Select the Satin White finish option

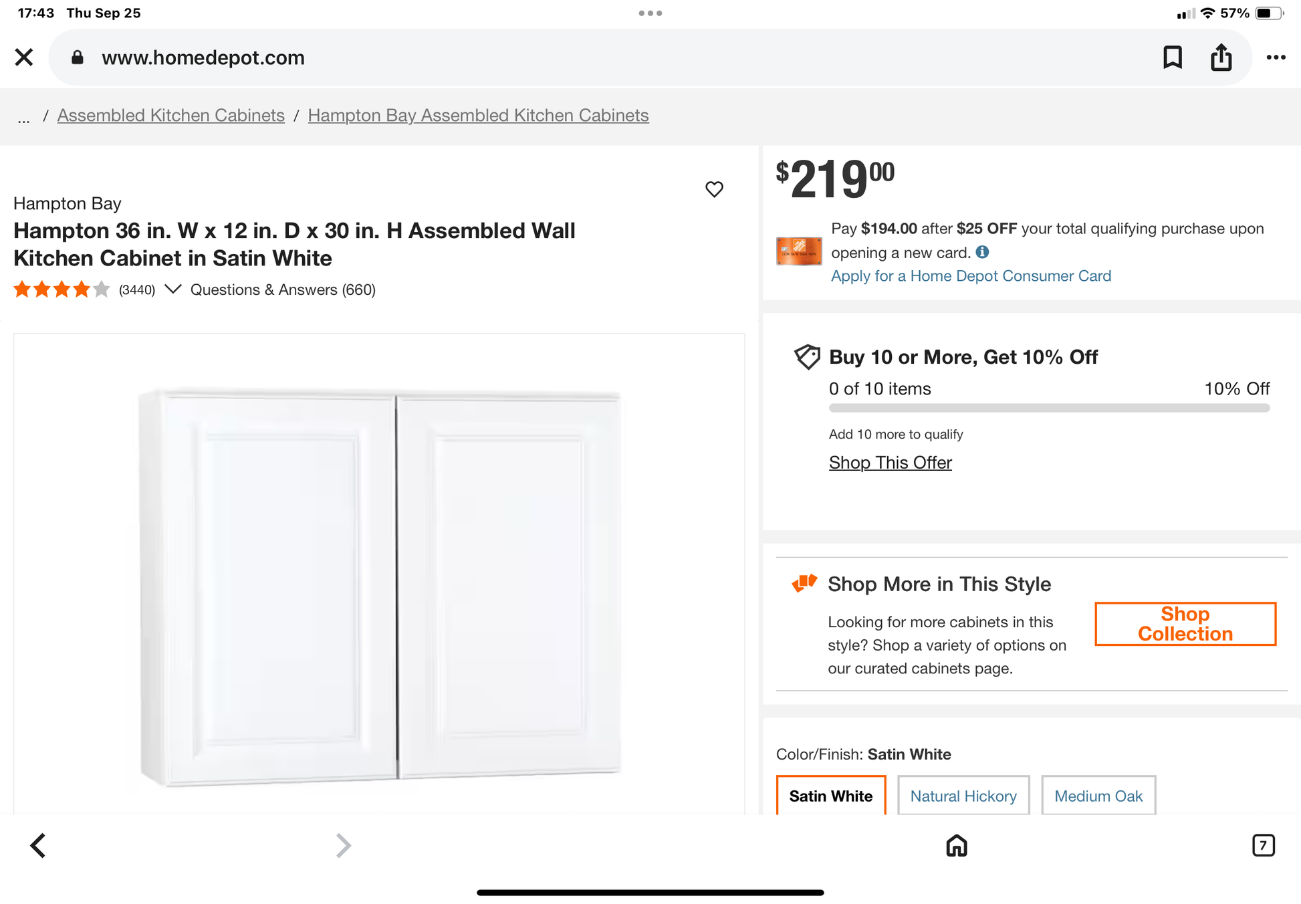click(x=830, y=796)
